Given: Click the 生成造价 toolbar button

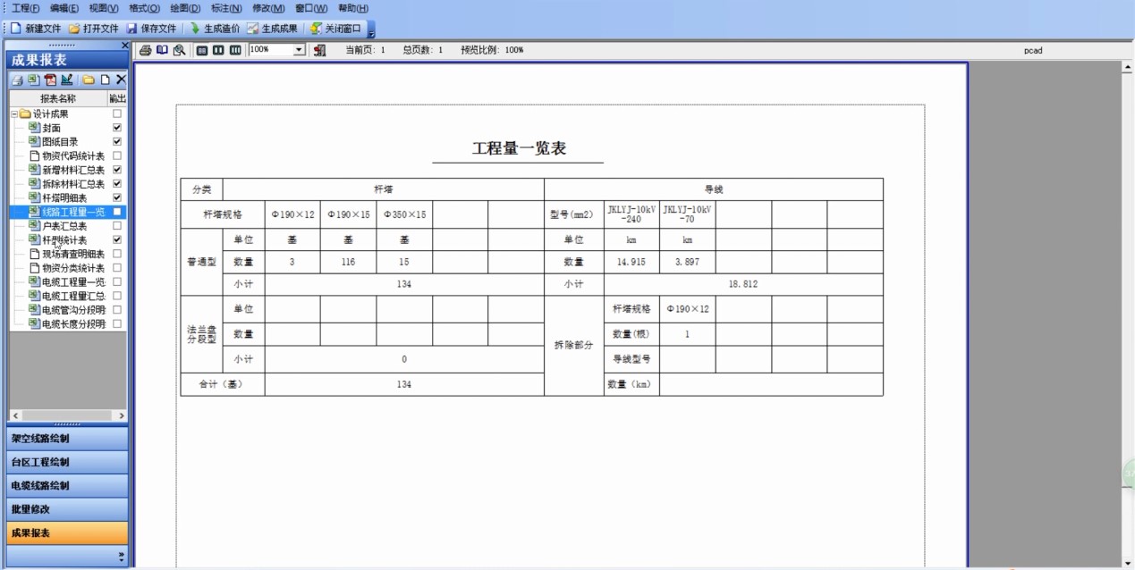Looking at the screenshot, I should 215,29.
